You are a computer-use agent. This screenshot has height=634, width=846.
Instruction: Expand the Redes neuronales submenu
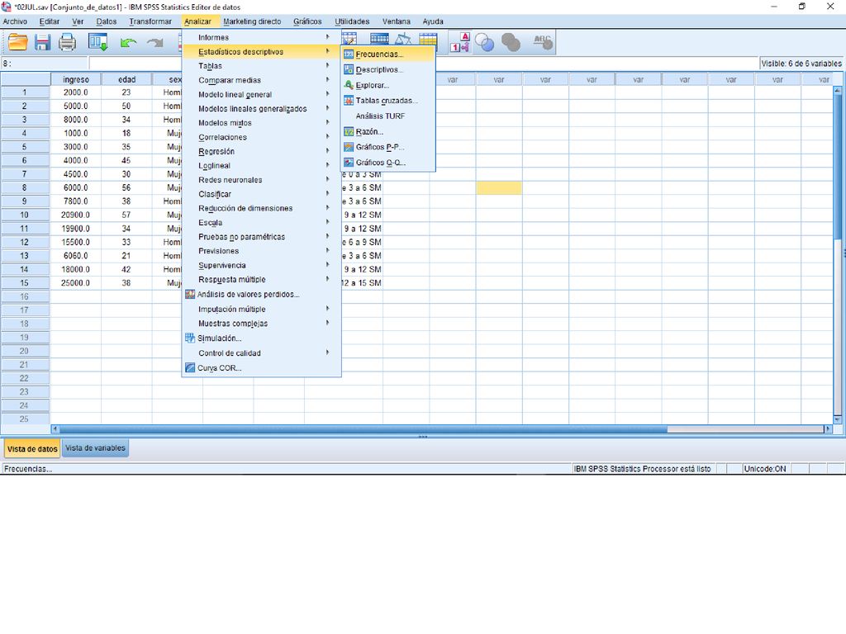(261, 179)
